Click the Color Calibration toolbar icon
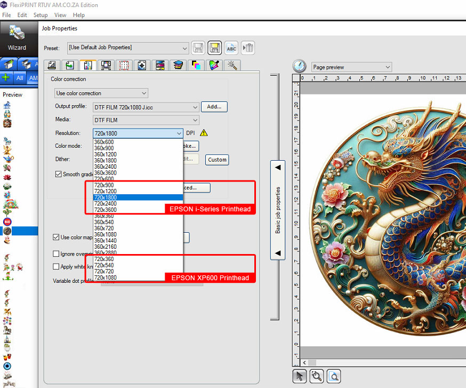The height and width of the screenshot is (388, 466). click(x=160, y=65)
